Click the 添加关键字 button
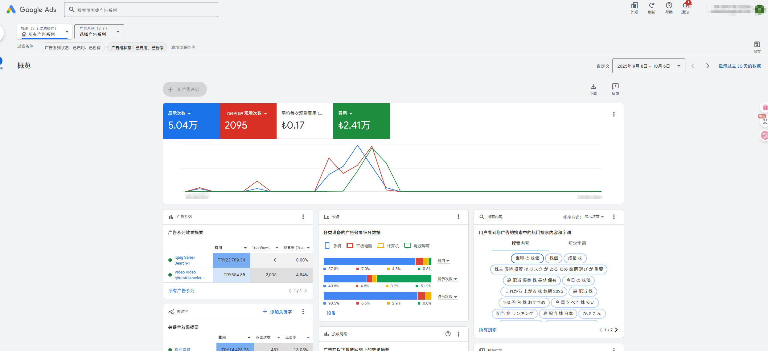Viewport: 768px width, 351px height. [277, 312]
